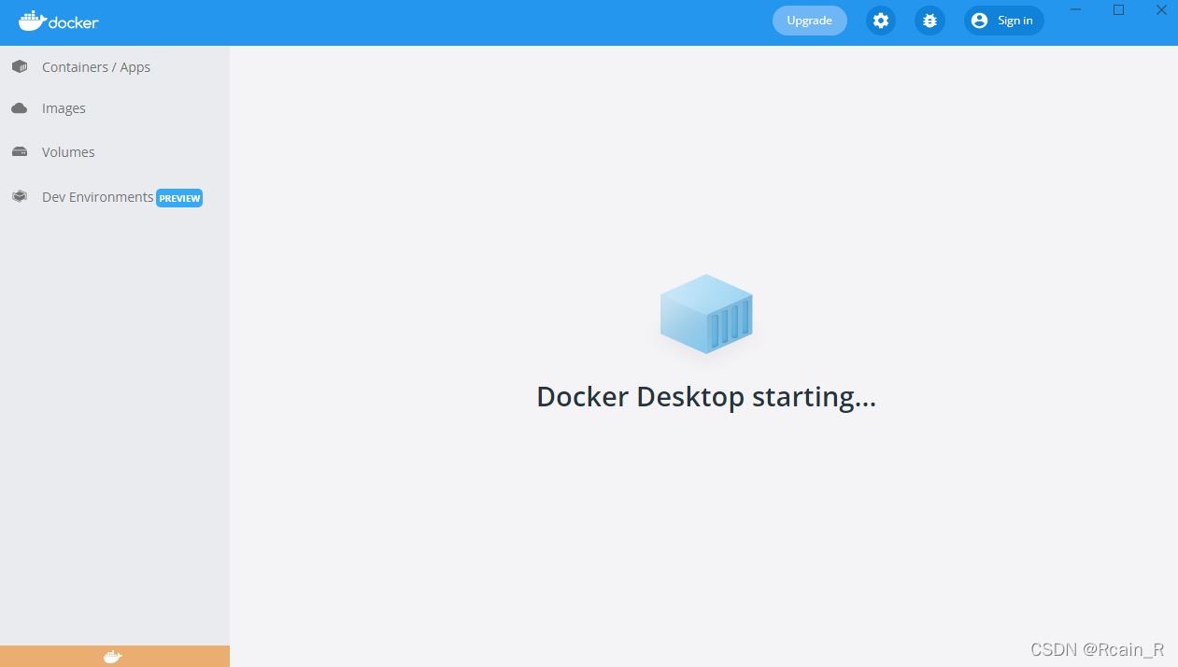Click the blue container cube illustration
Screen dimensions: 1178x667
click(x=706, y=314)
